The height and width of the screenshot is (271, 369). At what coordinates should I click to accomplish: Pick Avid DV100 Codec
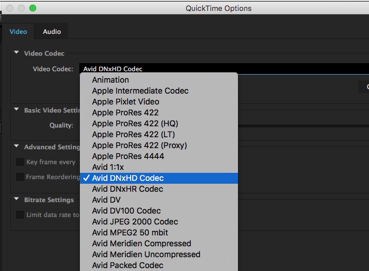coord(159,211)
